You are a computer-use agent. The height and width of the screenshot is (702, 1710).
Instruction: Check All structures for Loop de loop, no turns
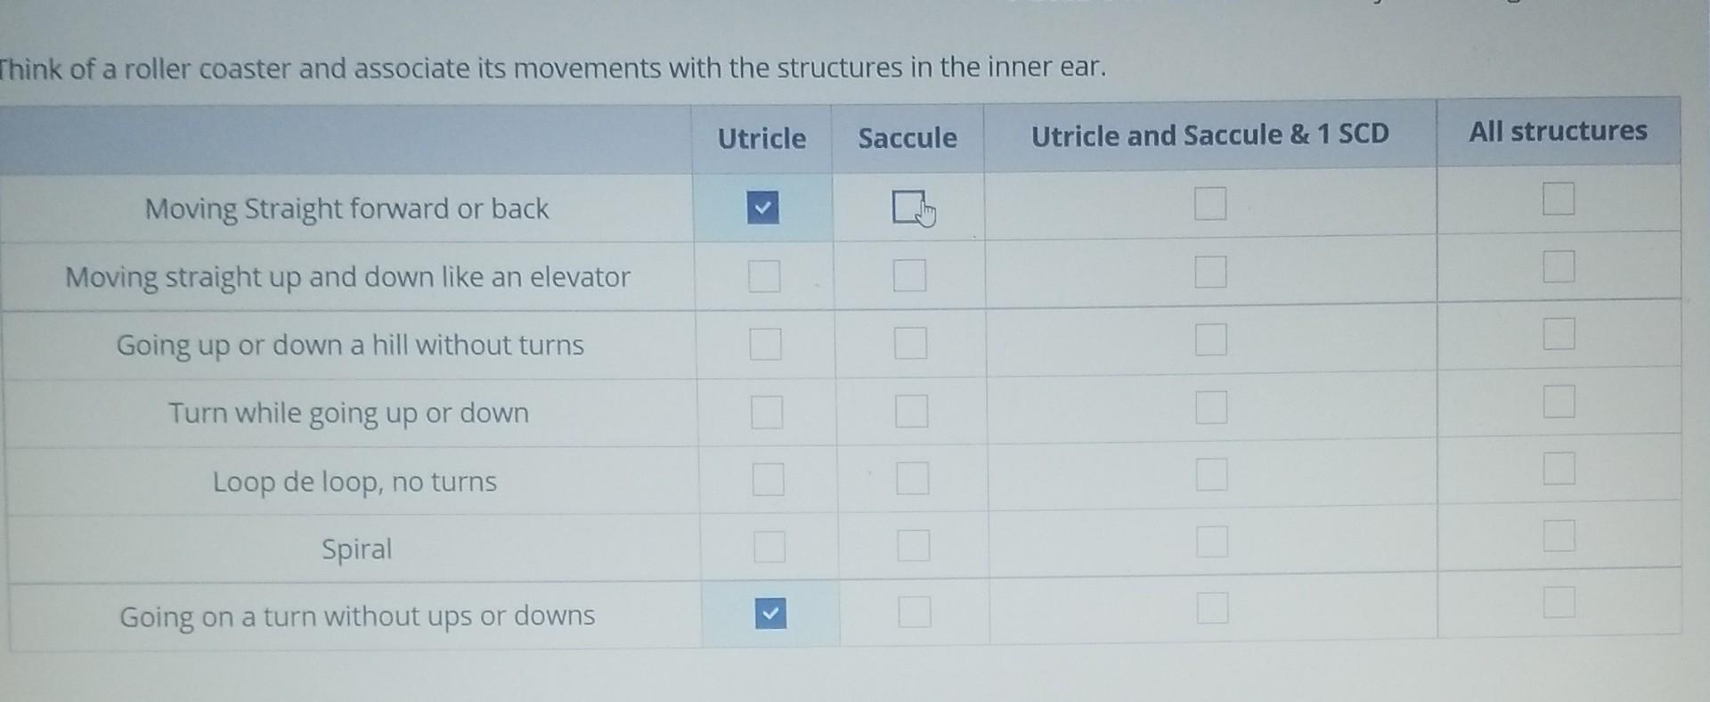(x=1559, y=469)
